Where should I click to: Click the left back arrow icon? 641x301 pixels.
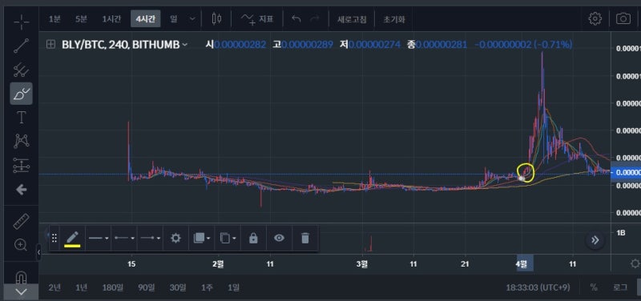(22, 190)
